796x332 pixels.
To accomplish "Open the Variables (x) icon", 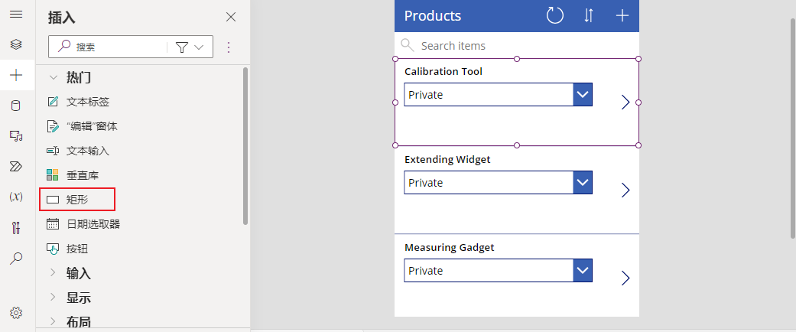I will click(x=16, y=197).
